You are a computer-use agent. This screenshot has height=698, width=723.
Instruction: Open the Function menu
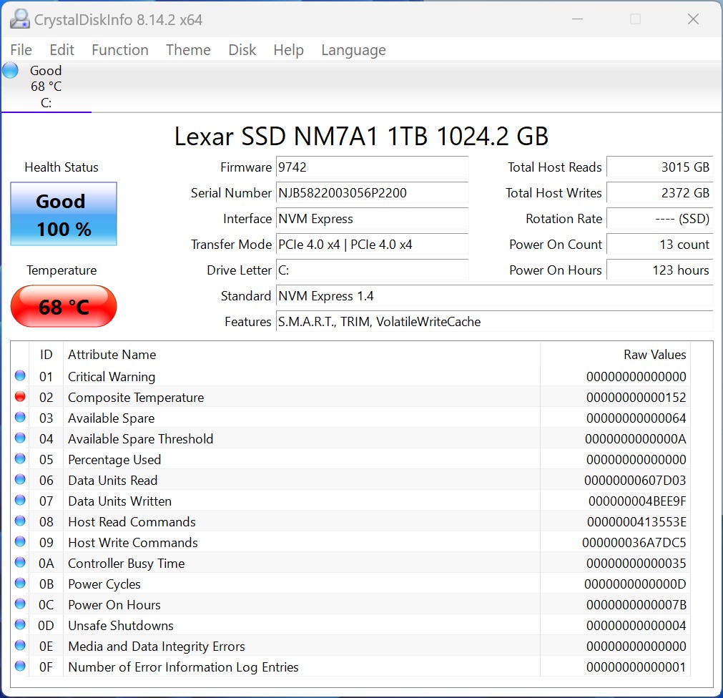[x=119, y=50]
